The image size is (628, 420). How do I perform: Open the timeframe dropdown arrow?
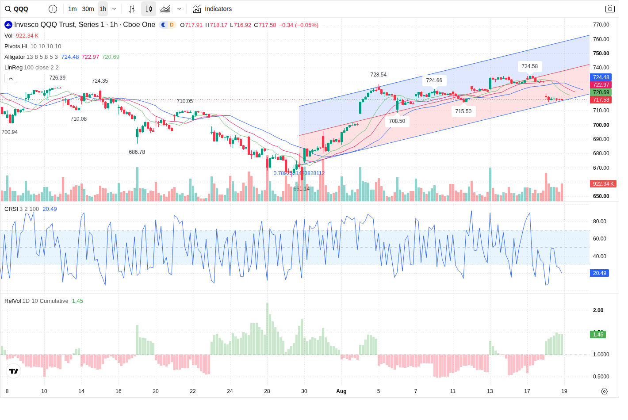coord(114,9)
